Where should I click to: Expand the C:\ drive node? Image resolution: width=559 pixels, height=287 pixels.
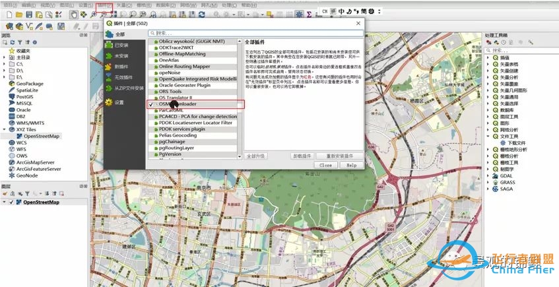[4, 64]
